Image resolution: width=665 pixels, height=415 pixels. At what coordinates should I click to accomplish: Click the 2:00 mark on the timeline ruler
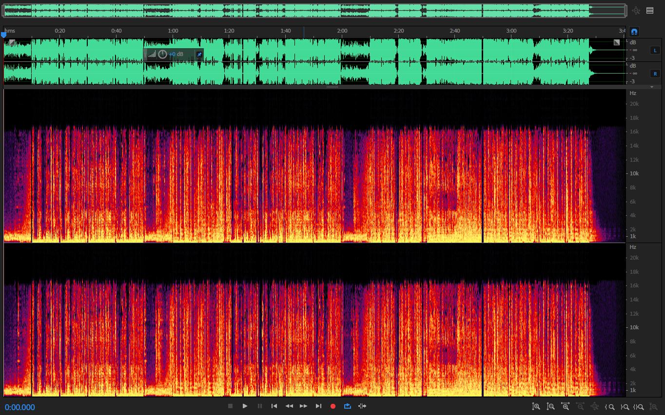pos(342,31)
